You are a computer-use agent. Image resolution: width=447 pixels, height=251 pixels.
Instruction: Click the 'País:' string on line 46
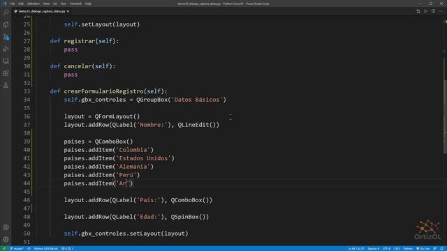149,200
